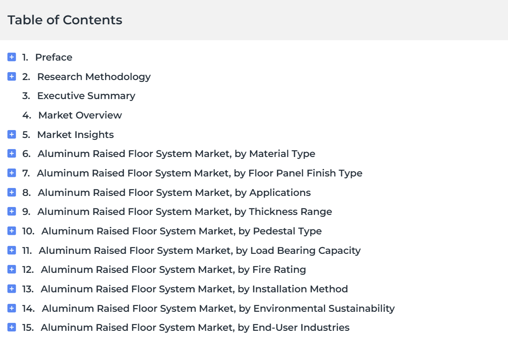Viewport: 508px width, 337px height.
Task: Click the plus icon beside by Applications
Action: click(11, 192)
